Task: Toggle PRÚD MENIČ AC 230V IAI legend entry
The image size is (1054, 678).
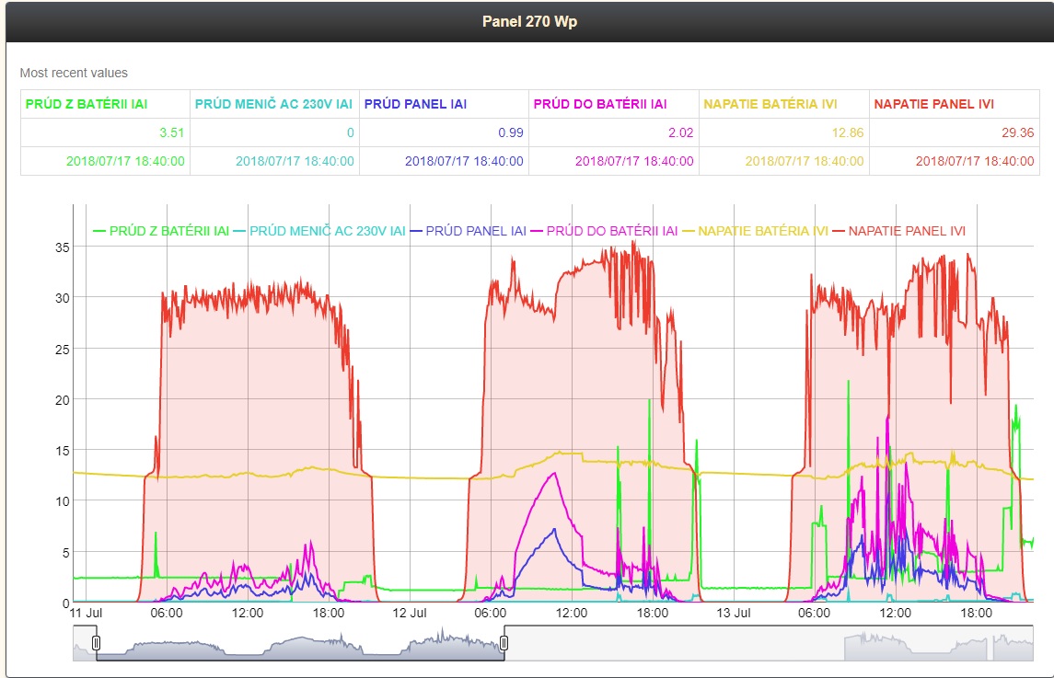Action: tap(320, 231)
